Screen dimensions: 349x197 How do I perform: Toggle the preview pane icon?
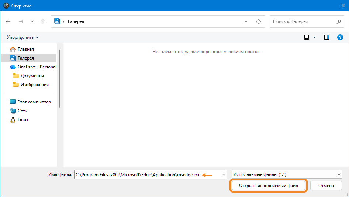click(326, 37)
